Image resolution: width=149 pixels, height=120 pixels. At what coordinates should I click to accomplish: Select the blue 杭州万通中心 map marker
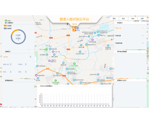[x=89, y=36]
